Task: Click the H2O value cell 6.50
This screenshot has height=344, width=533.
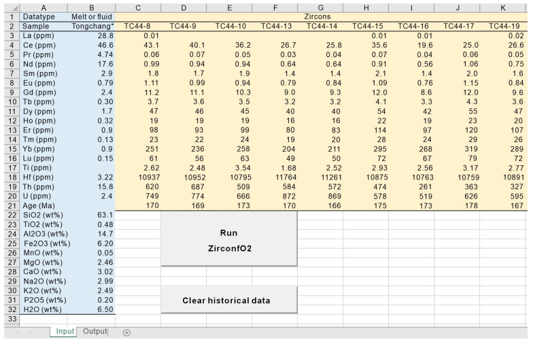Action: click(91, 309)
